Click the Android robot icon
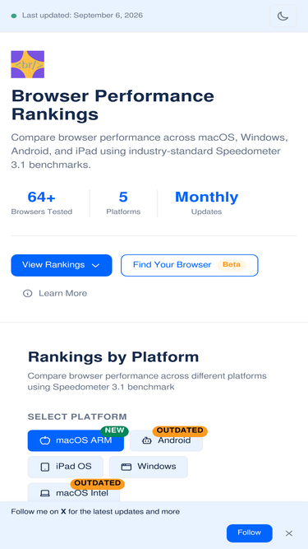 [147, 441]
